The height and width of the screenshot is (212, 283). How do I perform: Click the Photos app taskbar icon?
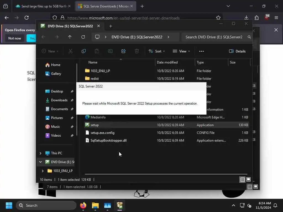tap(108, 205)
